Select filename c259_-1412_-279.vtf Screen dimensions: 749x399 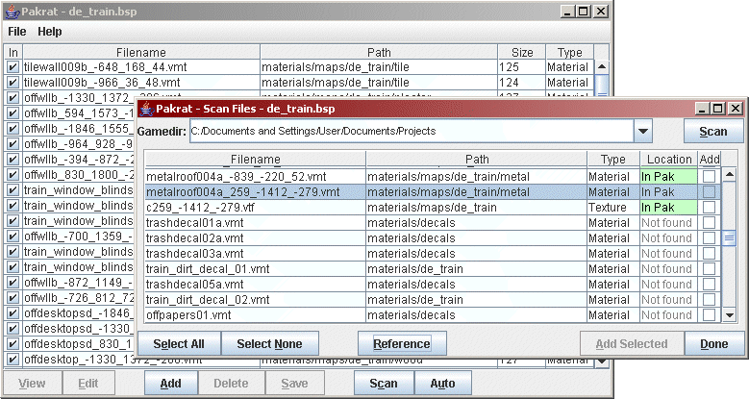coord(200,208)
